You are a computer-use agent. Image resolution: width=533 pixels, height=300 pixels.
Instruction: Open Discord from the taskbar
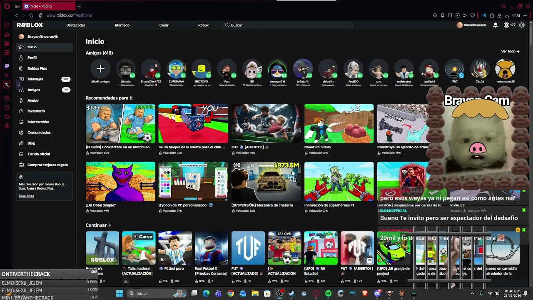coord(377,293)
